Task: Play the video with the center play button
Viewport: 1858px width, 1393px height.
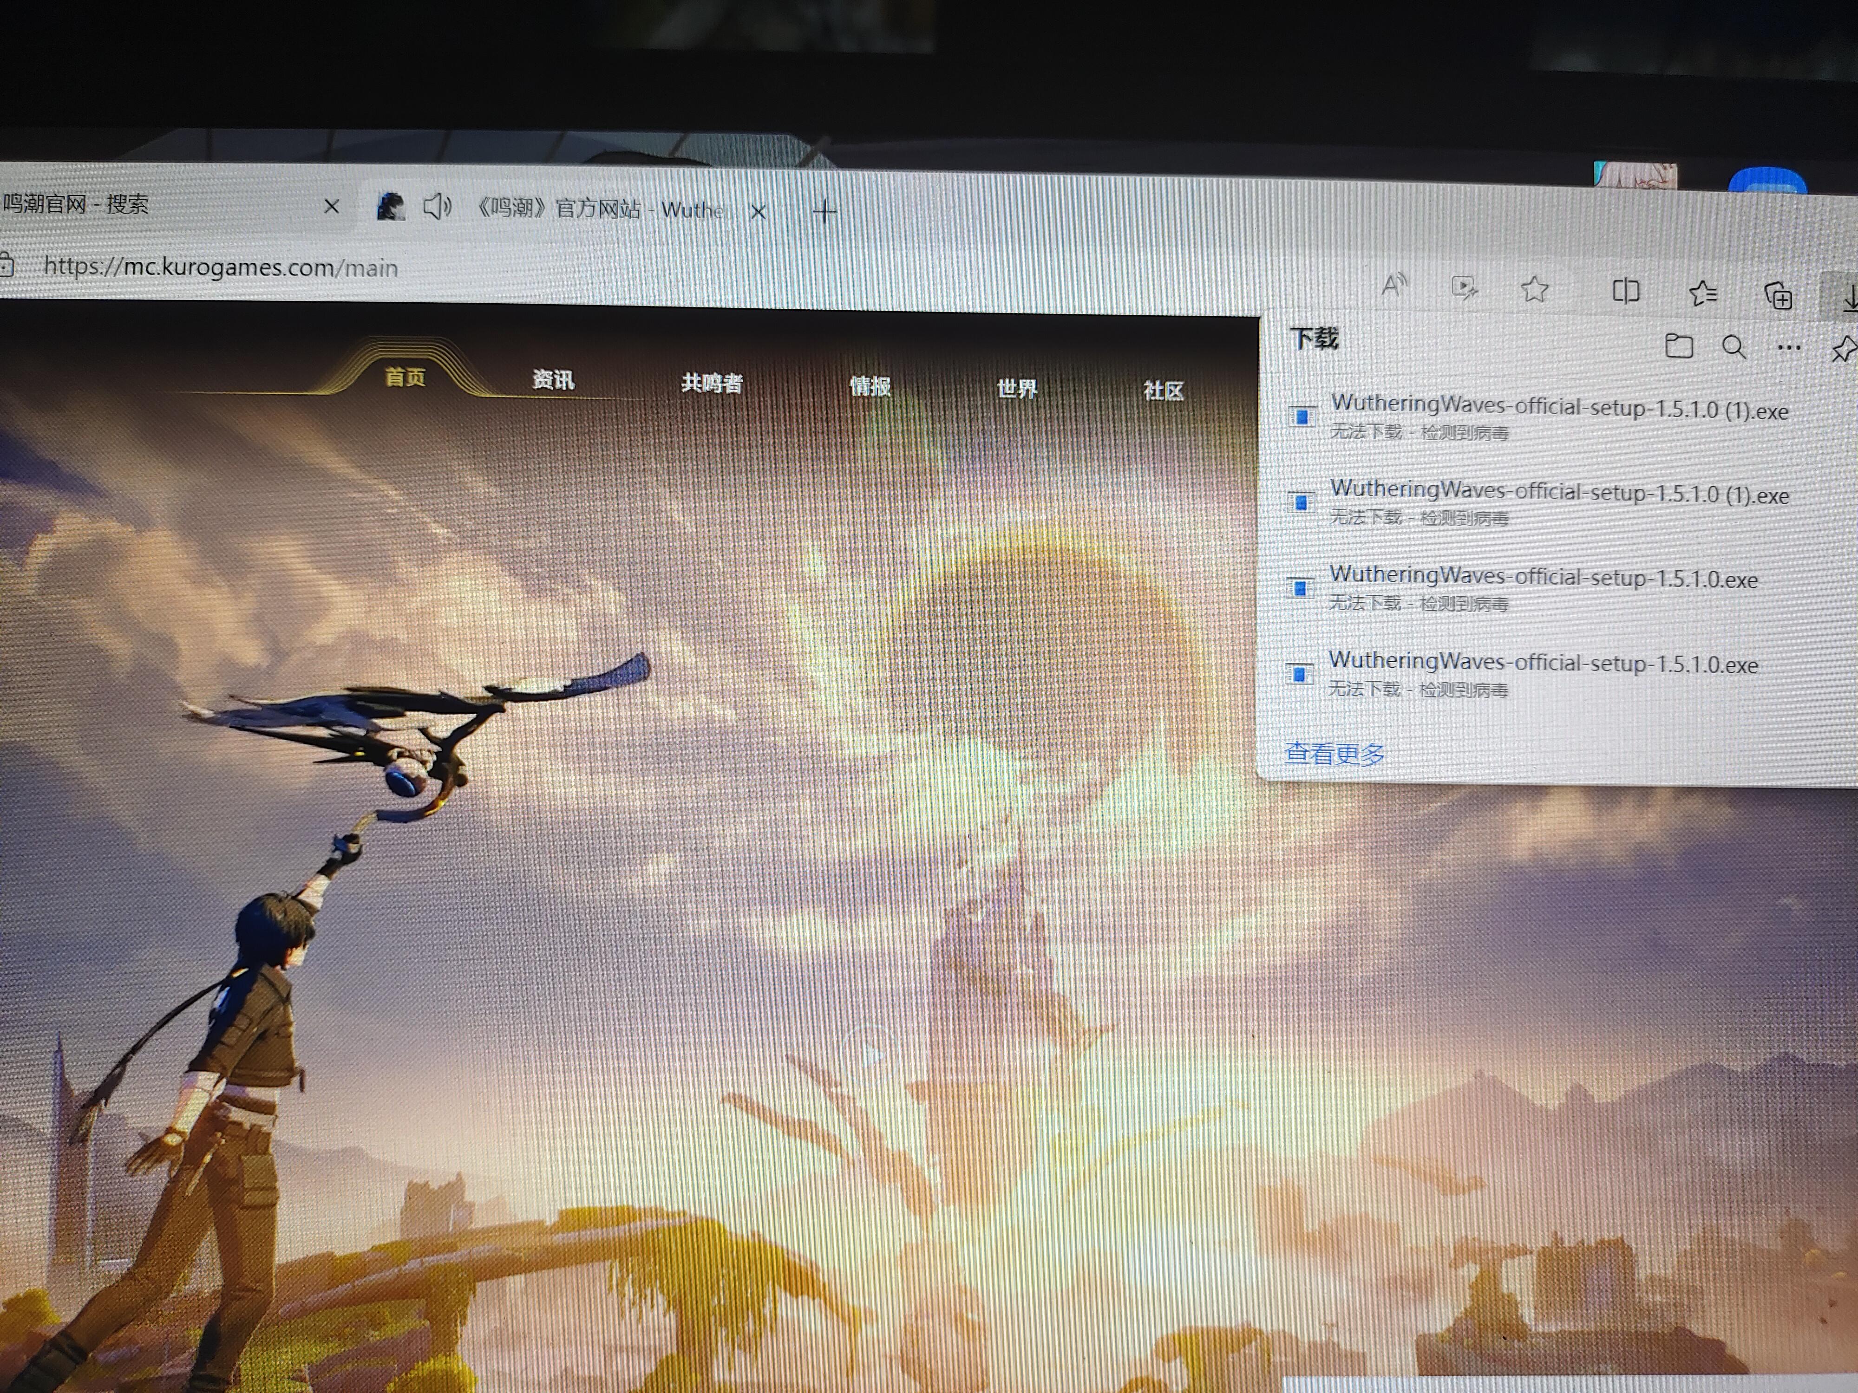Action: pyautogui.click(x=870, y=1054)
